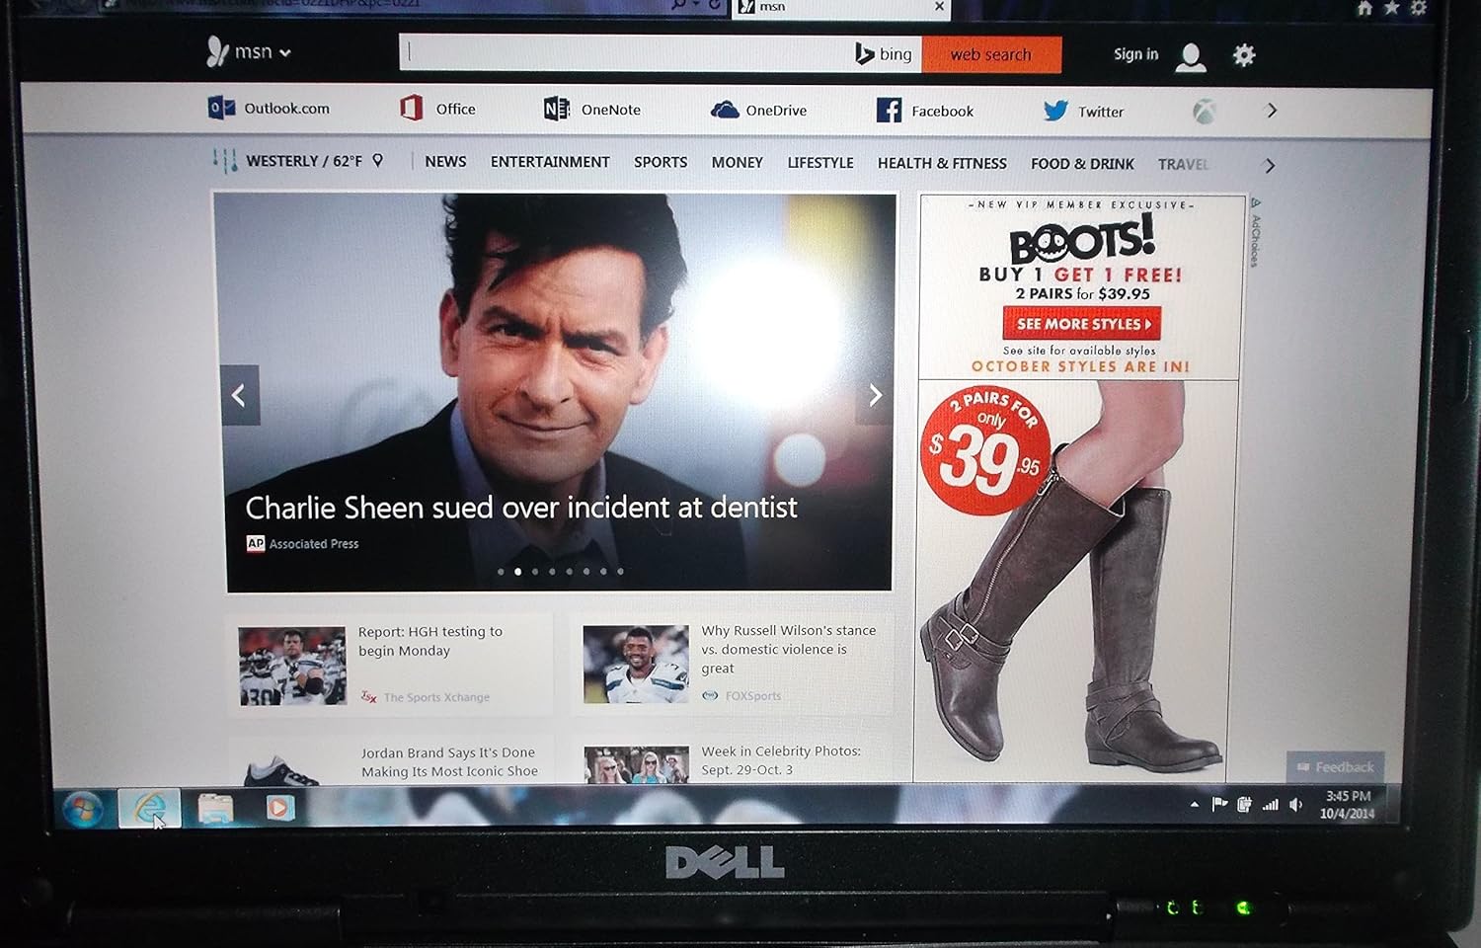1481x948 pixels.
Task: Open the Twitter bird icon
Action: tap(1055, 111)
